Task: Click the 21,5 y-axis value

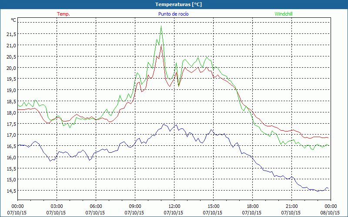Action: (x=11, y=34)
